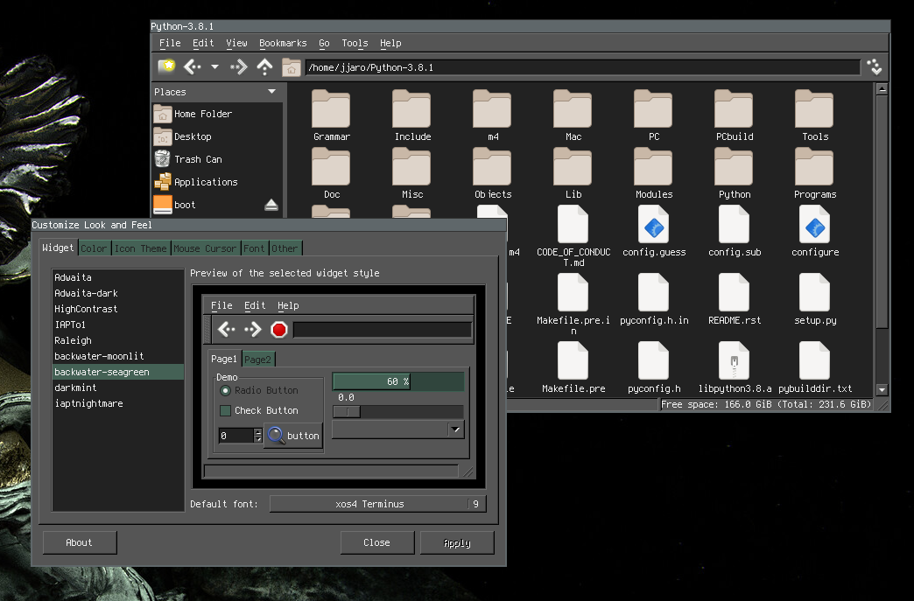
Task: Click the preview horizontal slider handle
Action: click(347, 412)
